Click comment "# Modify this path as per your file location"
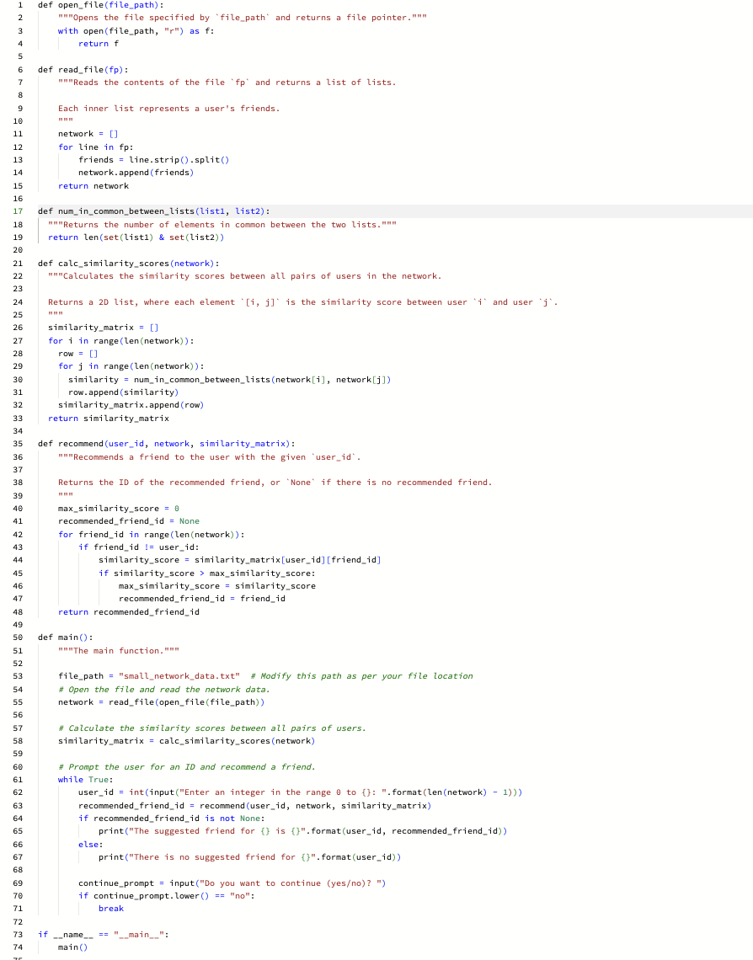This screenshot has width=753, height=960. coord(362,676)
